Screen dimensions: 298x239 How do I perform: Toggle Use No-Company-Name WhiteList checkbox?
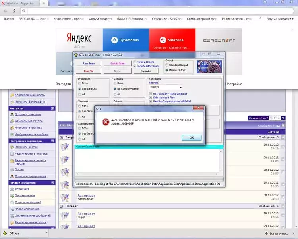click(151, 101)
